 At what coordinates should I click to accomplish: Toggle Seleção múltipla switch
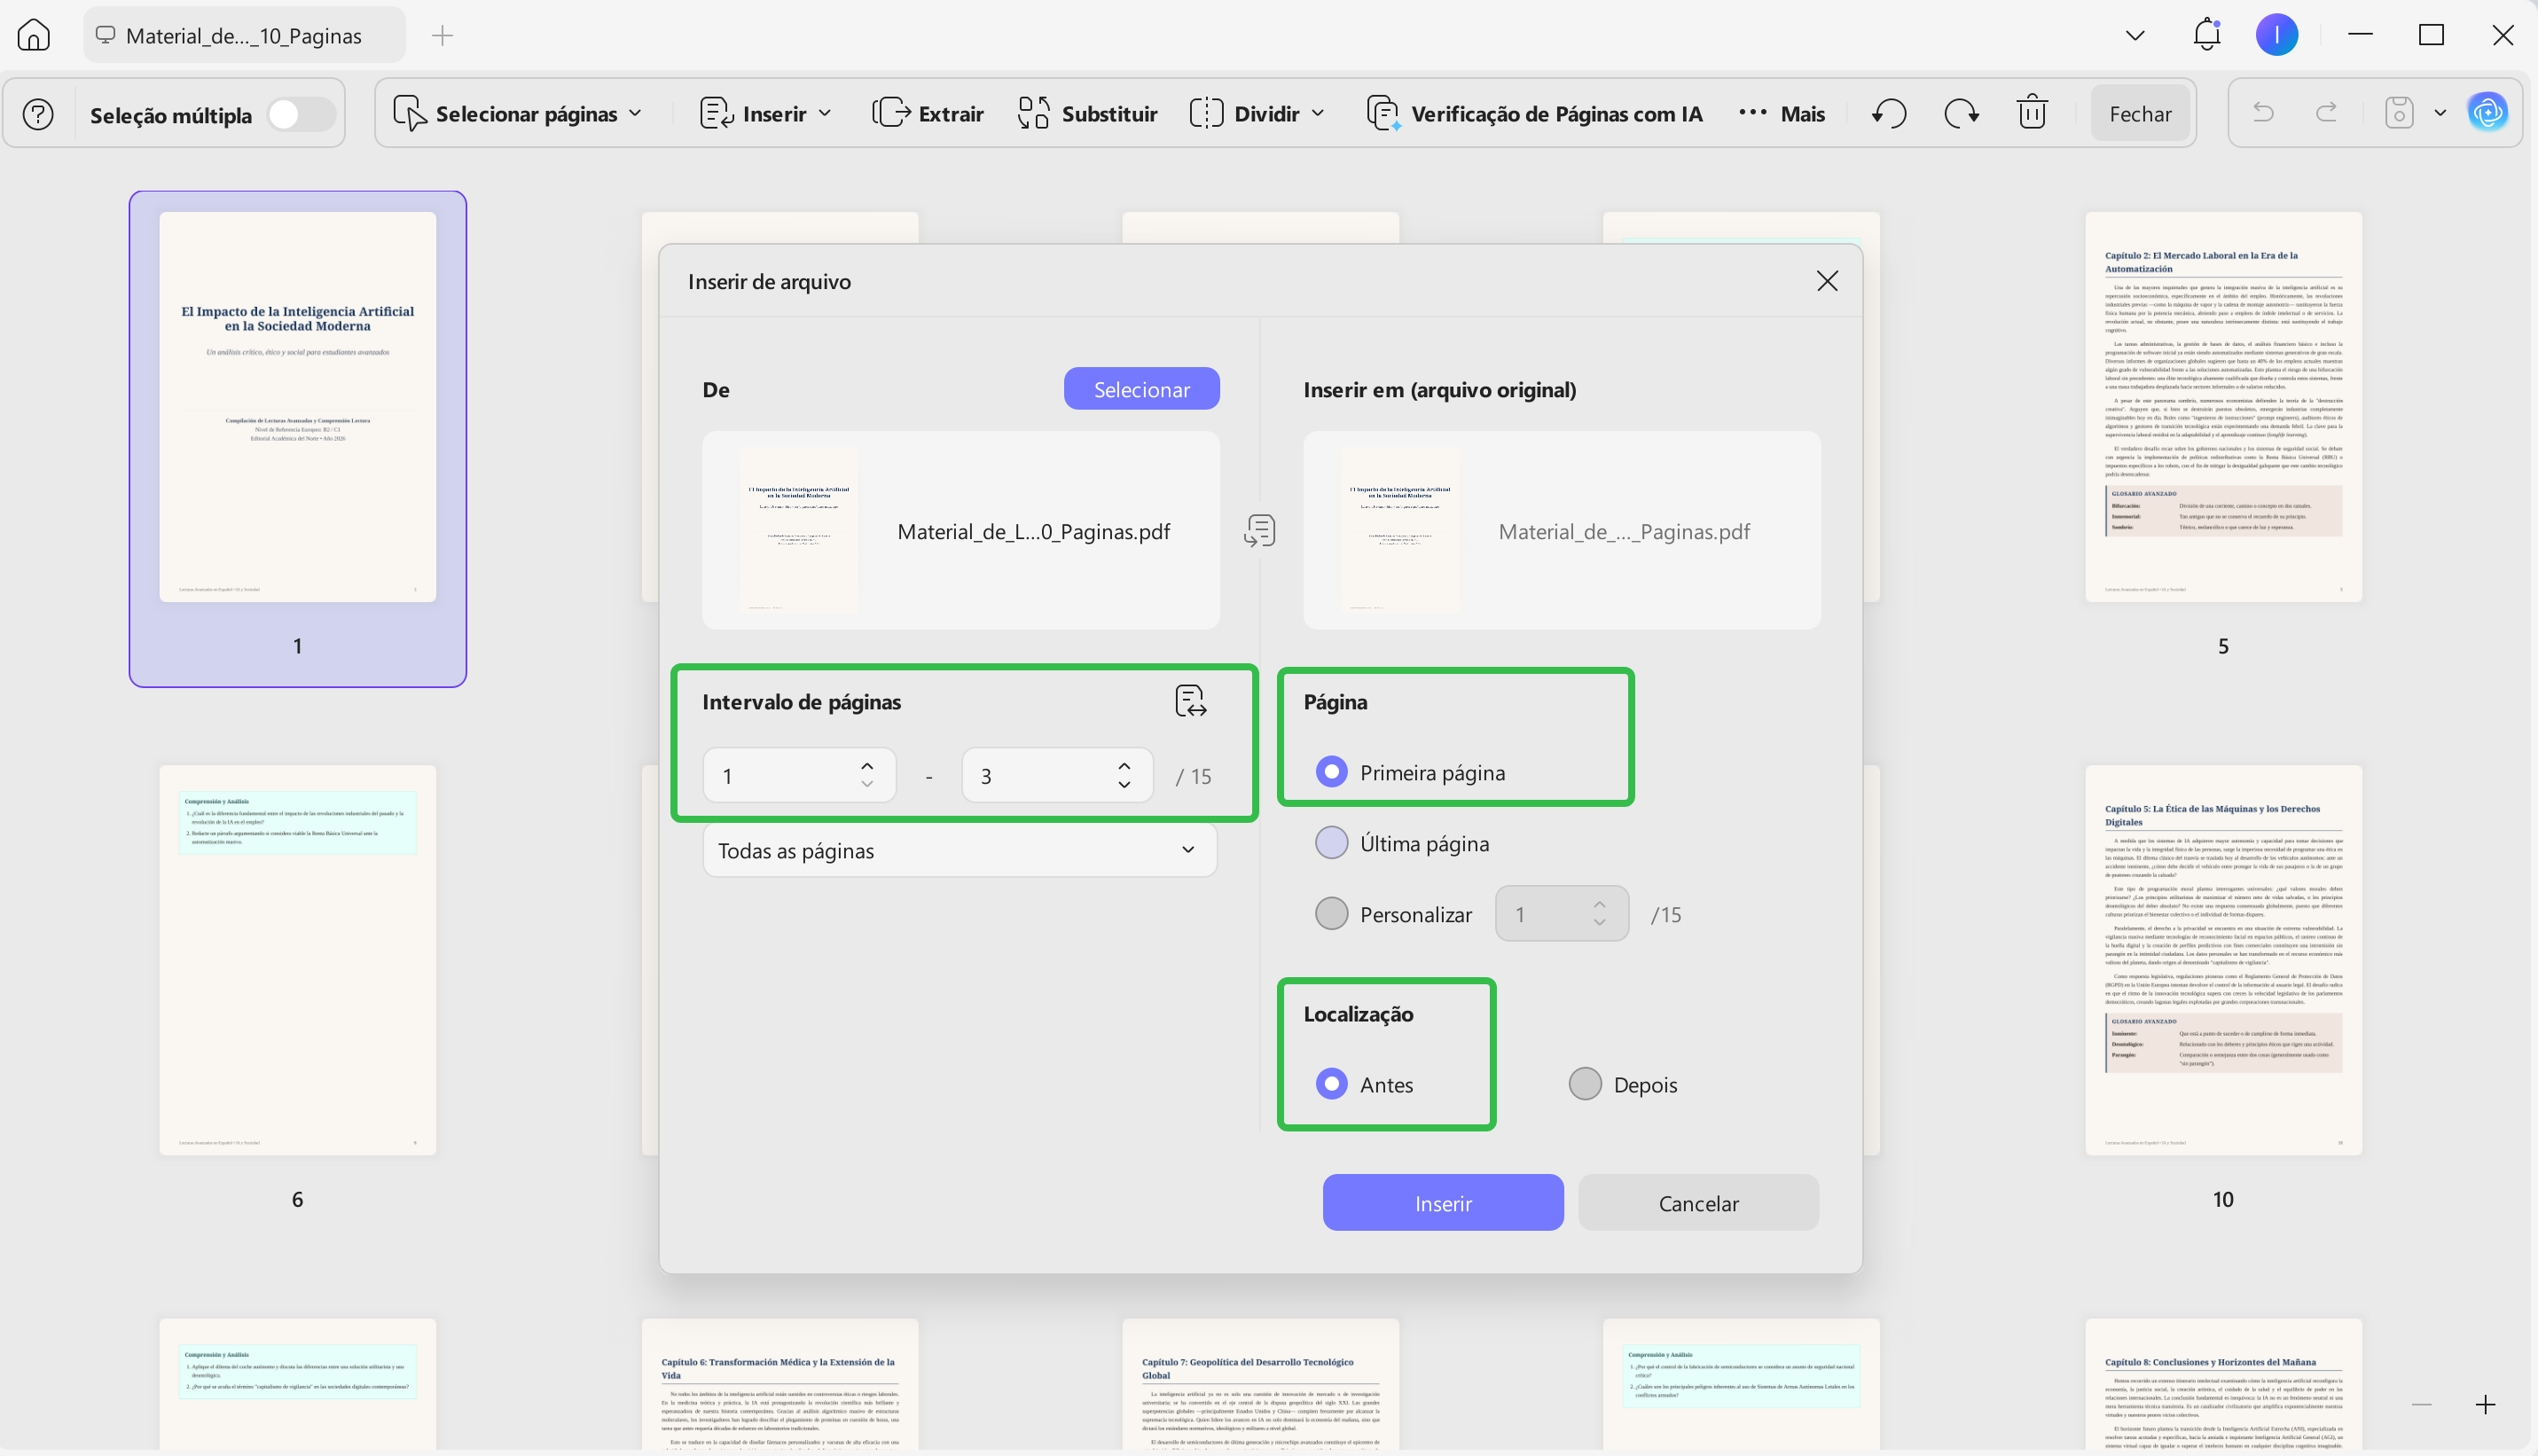coord(300,114)
